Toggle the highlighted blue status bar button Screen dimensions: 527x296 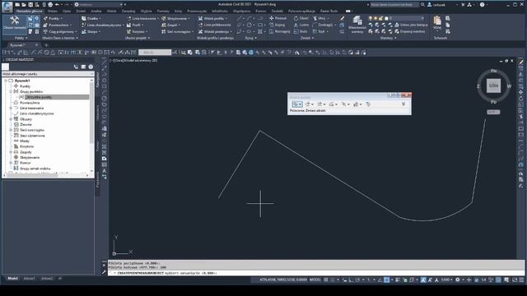[387, 280]
